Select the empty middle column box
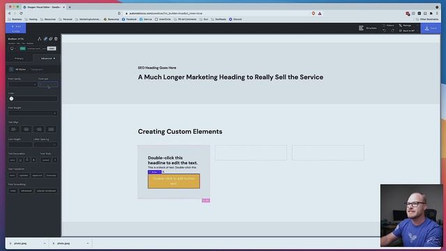Viewport: 446px width, 251px height. pyautogui.click(x=251, y=153)
